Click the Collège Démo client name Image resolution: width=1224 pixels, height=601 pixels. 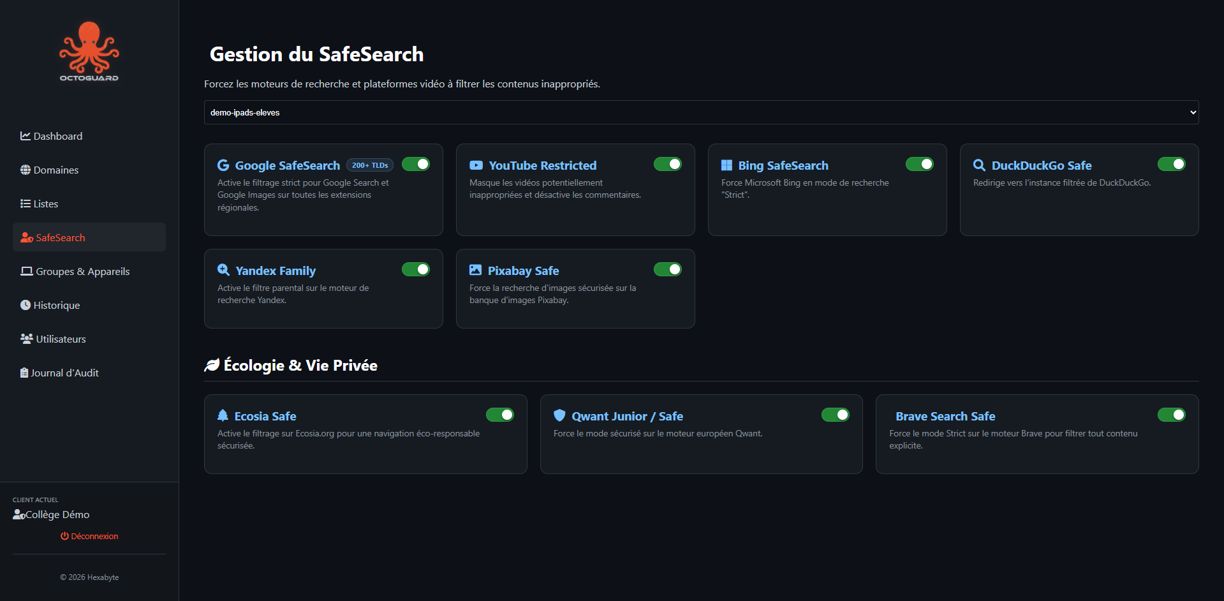click(x=57, y=514)
